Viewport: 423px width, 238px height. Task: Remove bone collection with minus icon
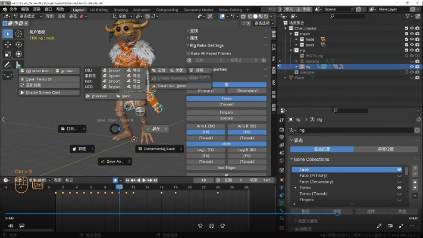[x=415, y=174]
